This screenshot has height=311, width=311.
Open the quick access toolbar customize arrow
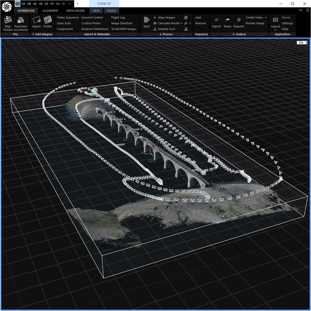click(x=77, y=4)
